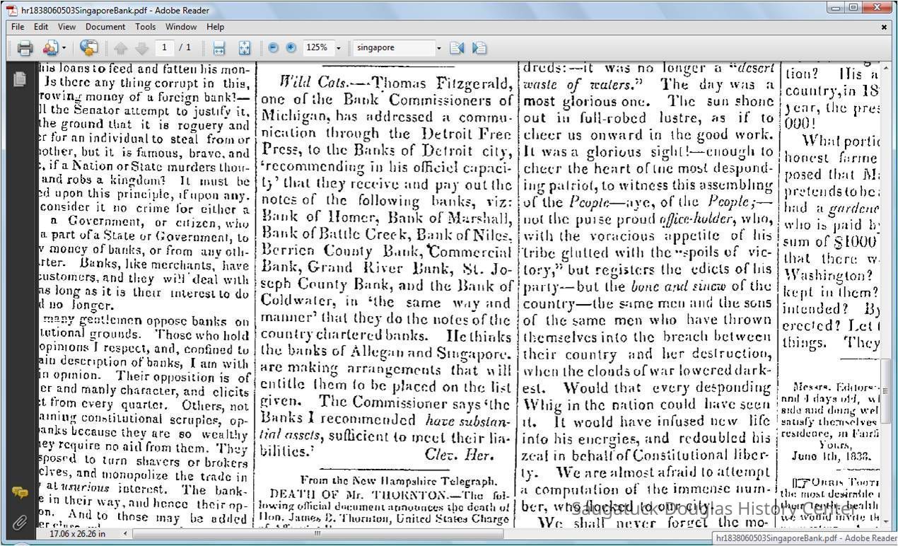Open the Document menu

(105, 27)
